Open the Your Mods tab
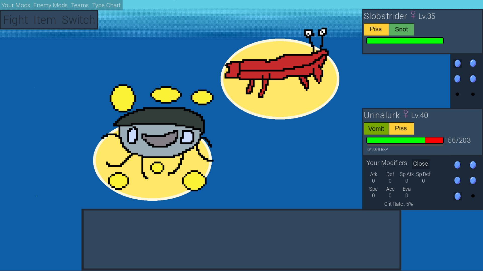The image size is (483, 271). coord(16,5)
